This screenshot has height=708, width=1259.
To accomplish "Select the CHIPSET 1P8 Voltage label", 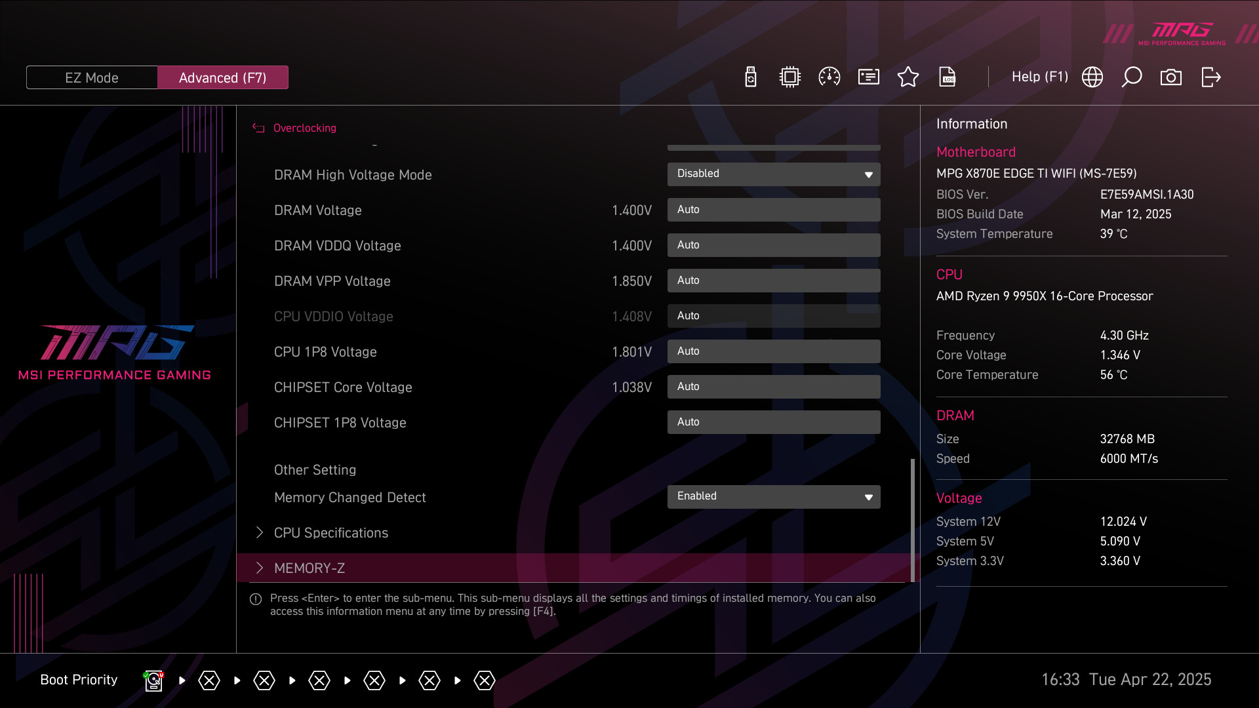I will click(340, 423).
